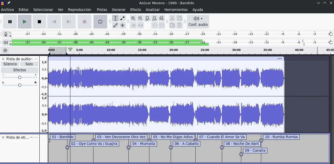
Task: Choose the Envelope tool
Action: (x=122, y=18)
